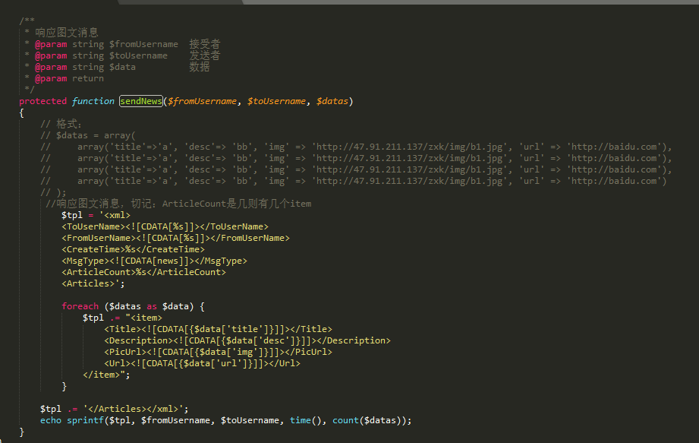
Task: Click the <Description> CDATA line
Action: point(247,340)
